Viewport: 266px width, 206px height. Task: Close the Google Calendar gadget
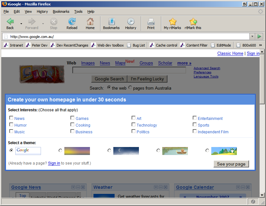248,187
